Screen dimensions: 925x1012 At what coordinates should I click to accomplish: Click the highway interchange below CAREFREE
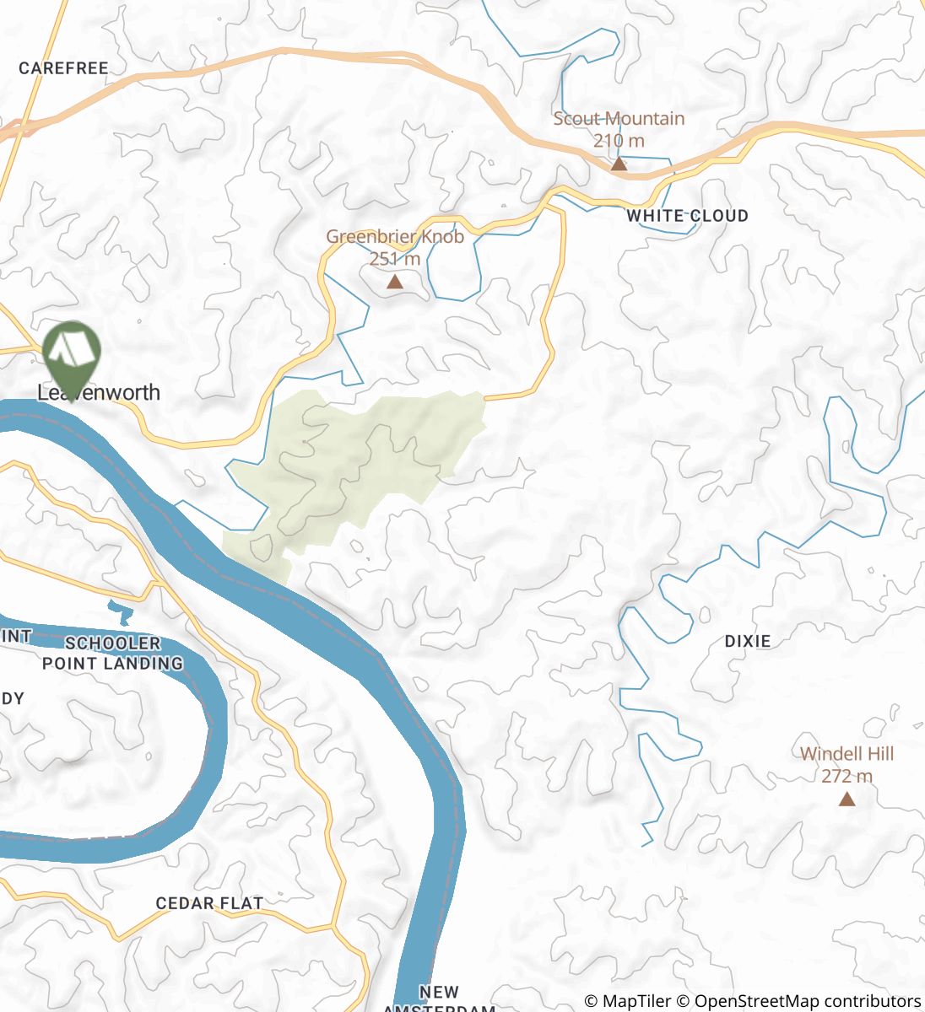coord(15,129)
